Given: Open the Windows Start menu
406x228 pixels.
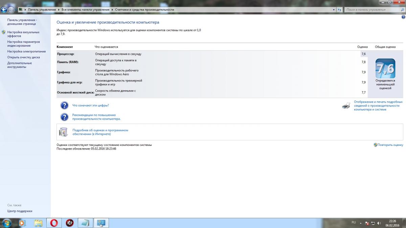Looking at the screenshot, I should (6, 223).
